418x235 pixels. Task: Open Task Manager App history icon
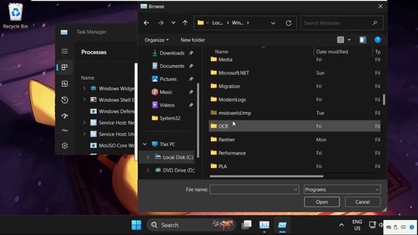65,100
